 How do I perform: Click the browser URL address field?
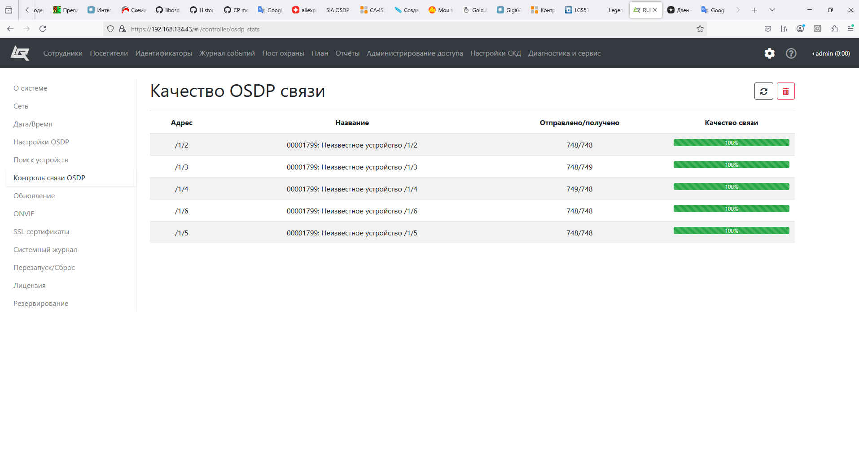[x=404, y=29]
